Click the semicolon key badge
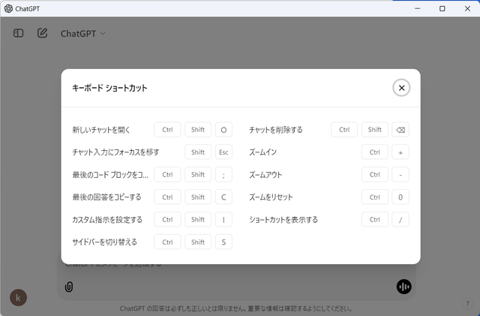The height and width of the screenshot is (316, 480). click(x=223, y=175)
